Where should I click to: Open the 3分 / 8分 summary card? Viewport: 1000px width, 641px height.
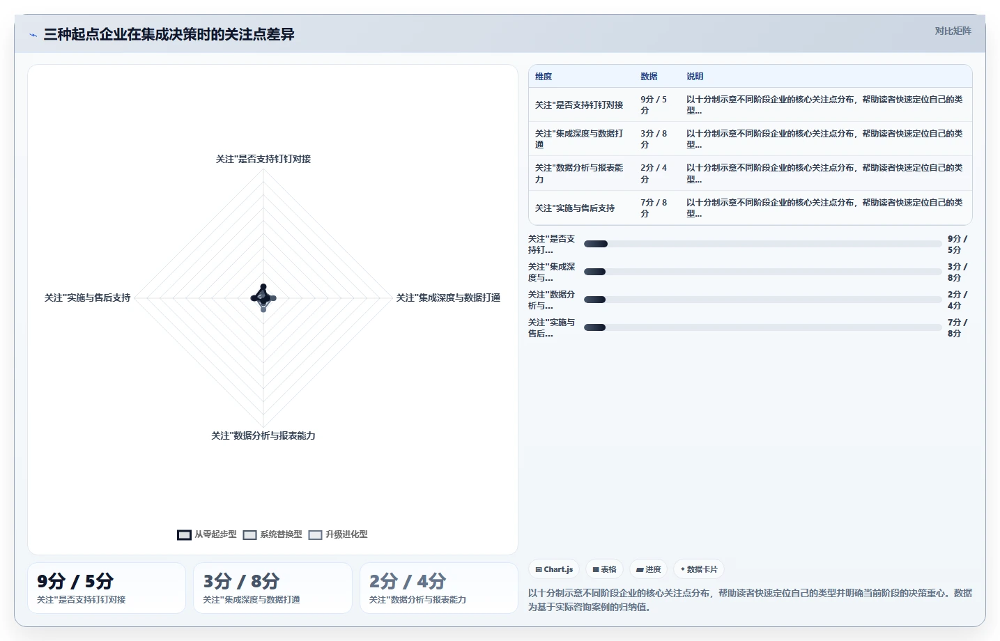(272, 588)
